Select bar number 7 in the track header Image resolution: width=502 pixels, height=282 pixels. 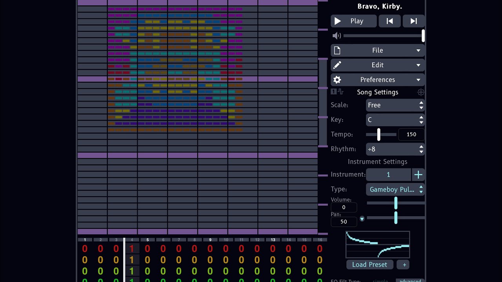[x=179, y=240]
